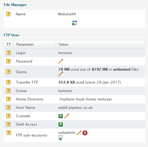Viewport: 148px width, 147px height.
Task: Edit the FTP password pencil icon
Action: point(61,61)
